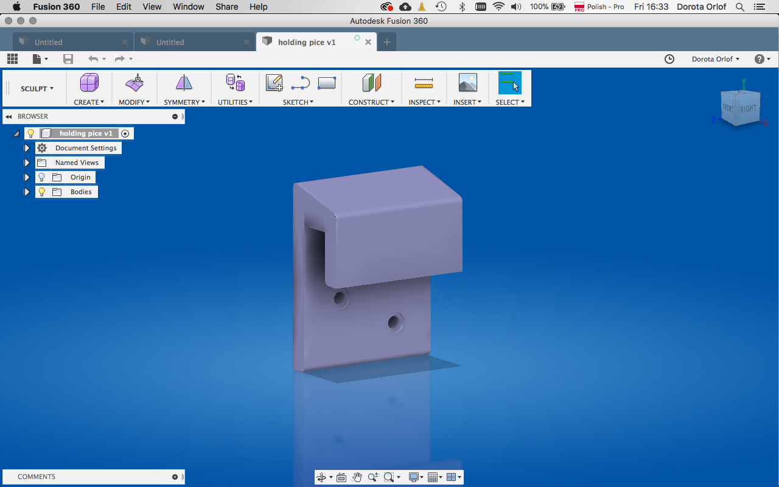Select the Pan hand tool
The width and height of the screenshot is (779, 487).
coord(357,477)
